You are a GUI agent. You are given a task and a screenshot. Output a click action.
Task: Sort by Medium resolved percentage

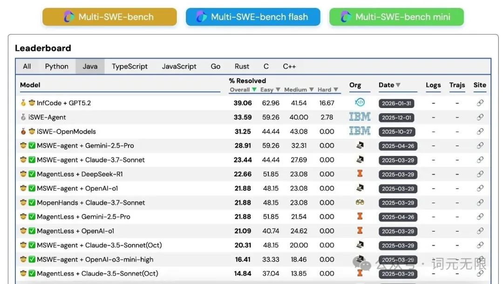point(299,90)
